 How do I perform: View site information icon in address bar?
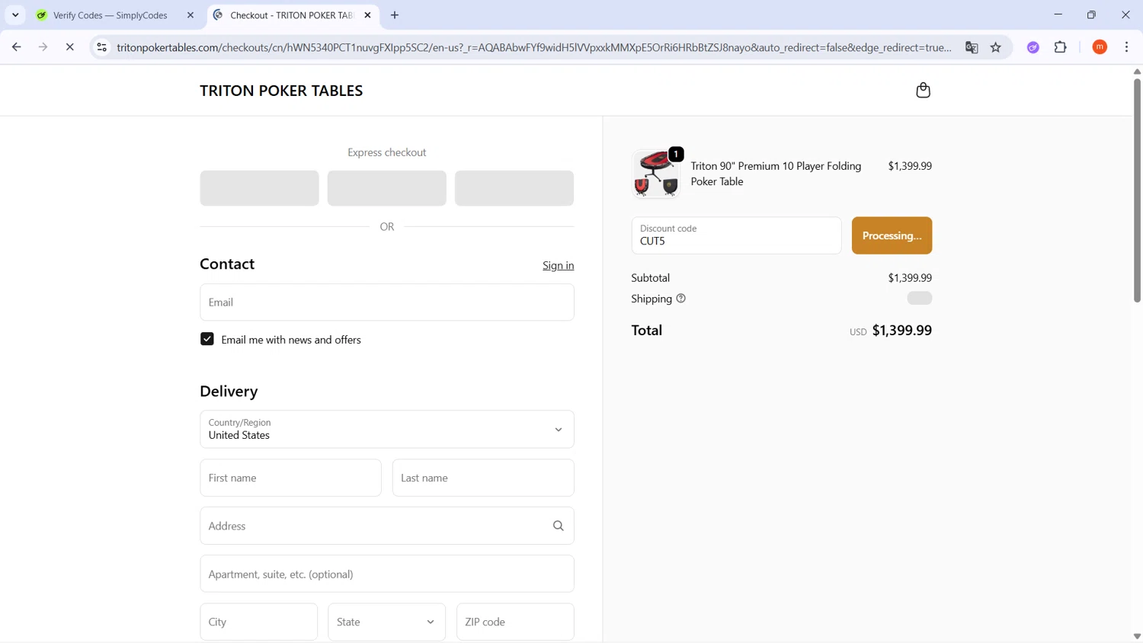[101, 47]
